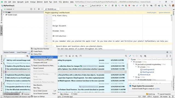Click the editor vertical scrollbar thumb
The image size is (175, 98).
coord(171,19)
